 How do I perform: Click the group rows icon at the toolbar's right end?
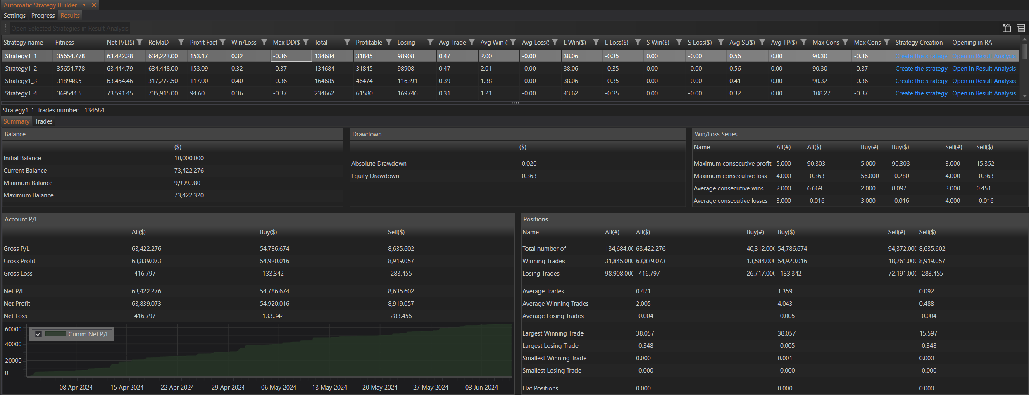(1020, 28)
